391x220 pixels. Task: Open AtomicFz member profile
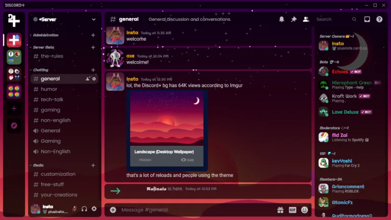pos(350,202)
